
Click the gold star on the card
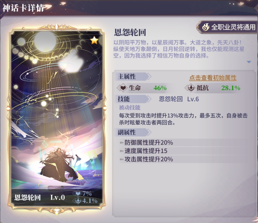click(94, 40)
